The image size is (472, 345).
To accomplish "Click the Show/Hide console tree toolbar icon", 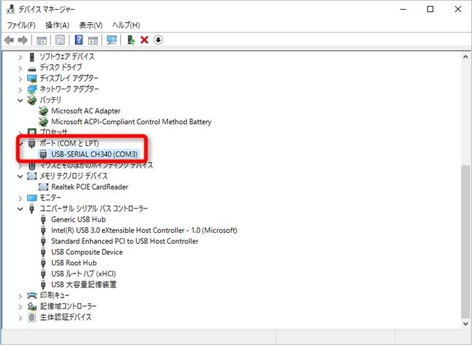I will tap(42, 40).
